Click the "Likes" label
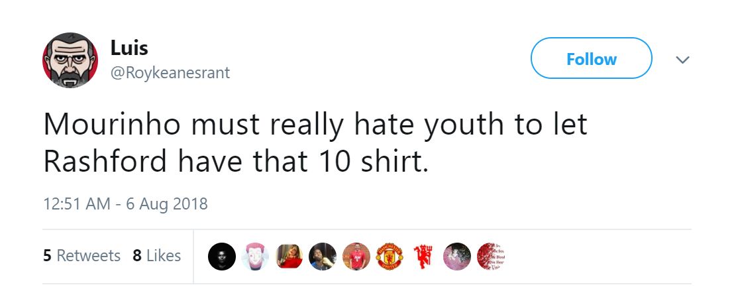 [164, 256]
